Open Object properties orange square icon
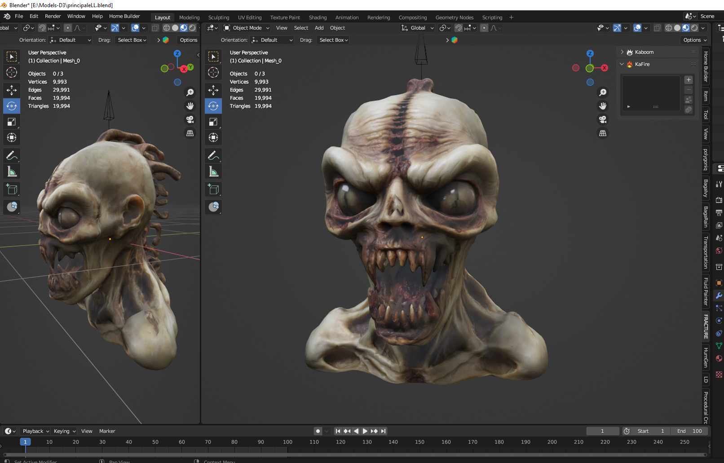 click(x=719, y=283)
